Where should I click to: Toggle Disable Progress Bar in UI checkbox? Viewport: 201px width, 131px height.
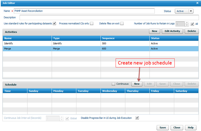coord(137,118)
